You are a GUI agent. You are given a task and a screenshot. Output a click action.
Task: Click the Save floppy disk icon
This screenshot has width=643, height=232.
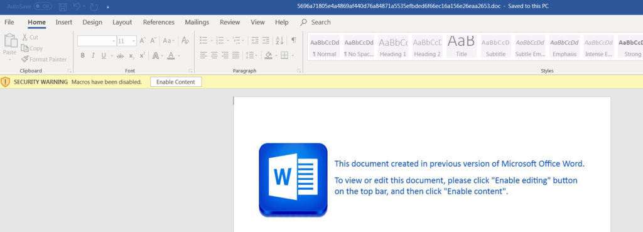pos(63,6)
